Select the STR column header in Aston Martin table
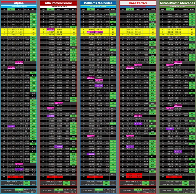196x194 pixels. click(170, 9)
